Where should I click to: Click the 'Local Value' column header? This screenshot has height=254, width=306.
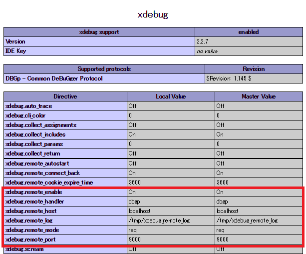(x=171, y=96)
